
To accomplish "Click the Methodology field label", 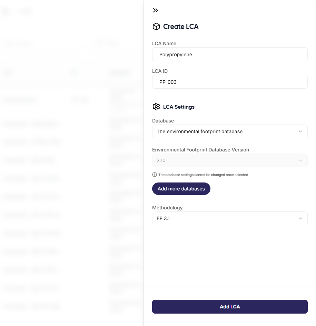I will point(167,208).
